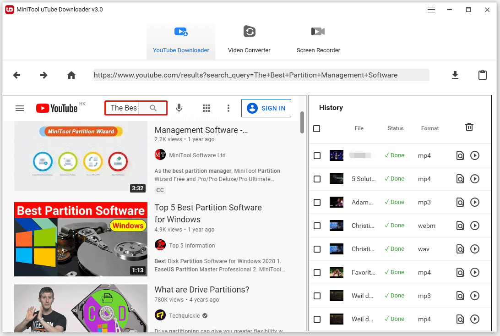Open Top 5 Best Partition Software video title
Viewport: 500px width, 336px height.
208,214
